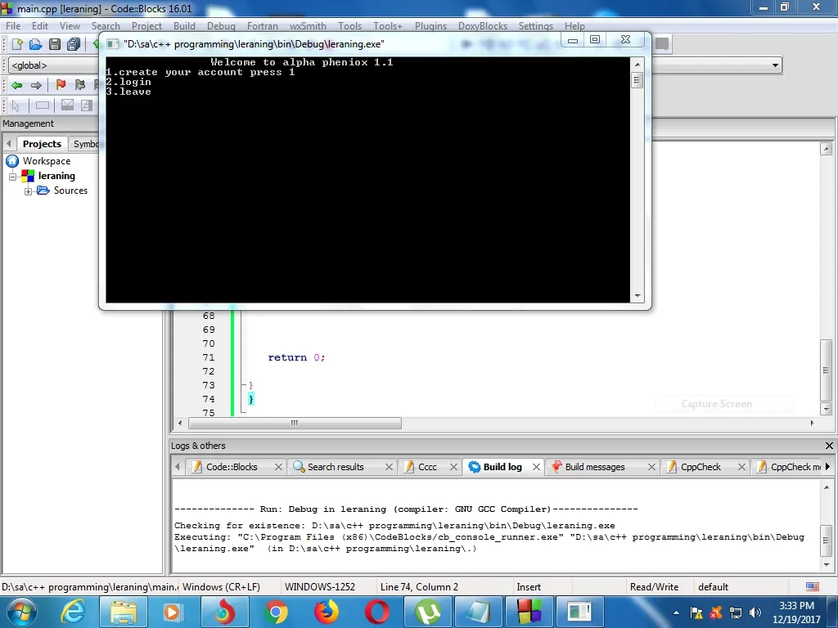Screen dimensions: 838x628
Task: Click editor vertical scrollbar thumb
Action: 826,370
